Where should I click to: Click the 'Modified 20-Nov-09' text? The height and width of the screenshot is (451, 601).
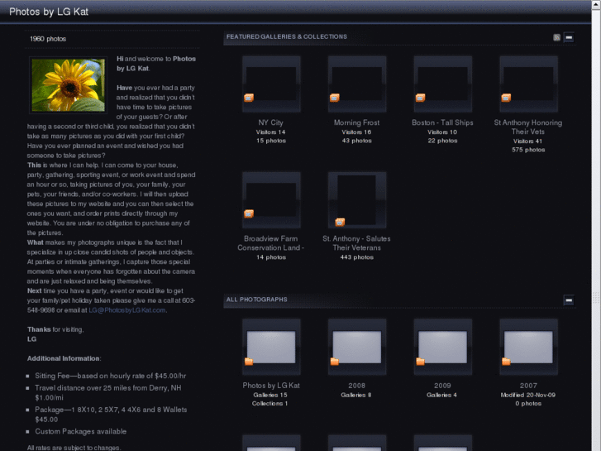click(x=527, y=395)
